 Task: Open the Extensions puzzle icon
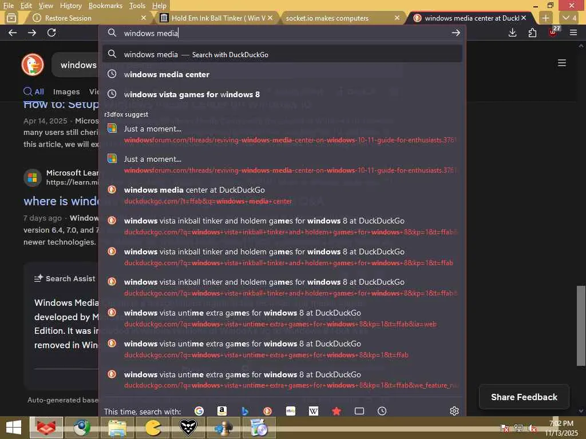coord(533,33)
